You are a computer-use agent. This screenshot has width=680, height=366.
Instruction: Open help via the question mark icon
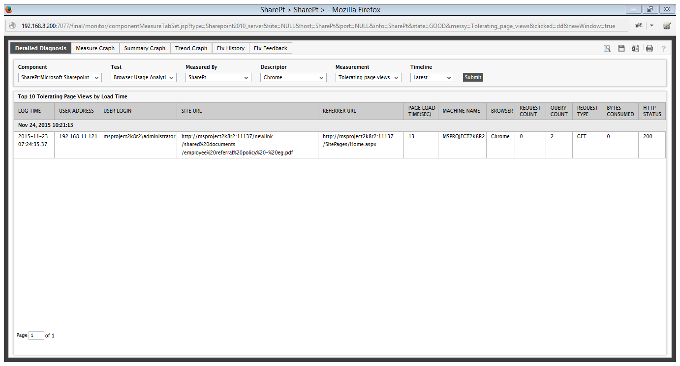(663, 48)
